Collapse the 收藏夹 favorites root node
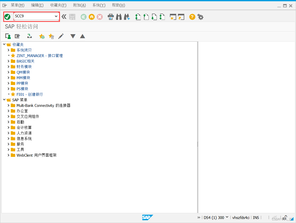This screenshot has width=296, height=223. tap(4, 44)
